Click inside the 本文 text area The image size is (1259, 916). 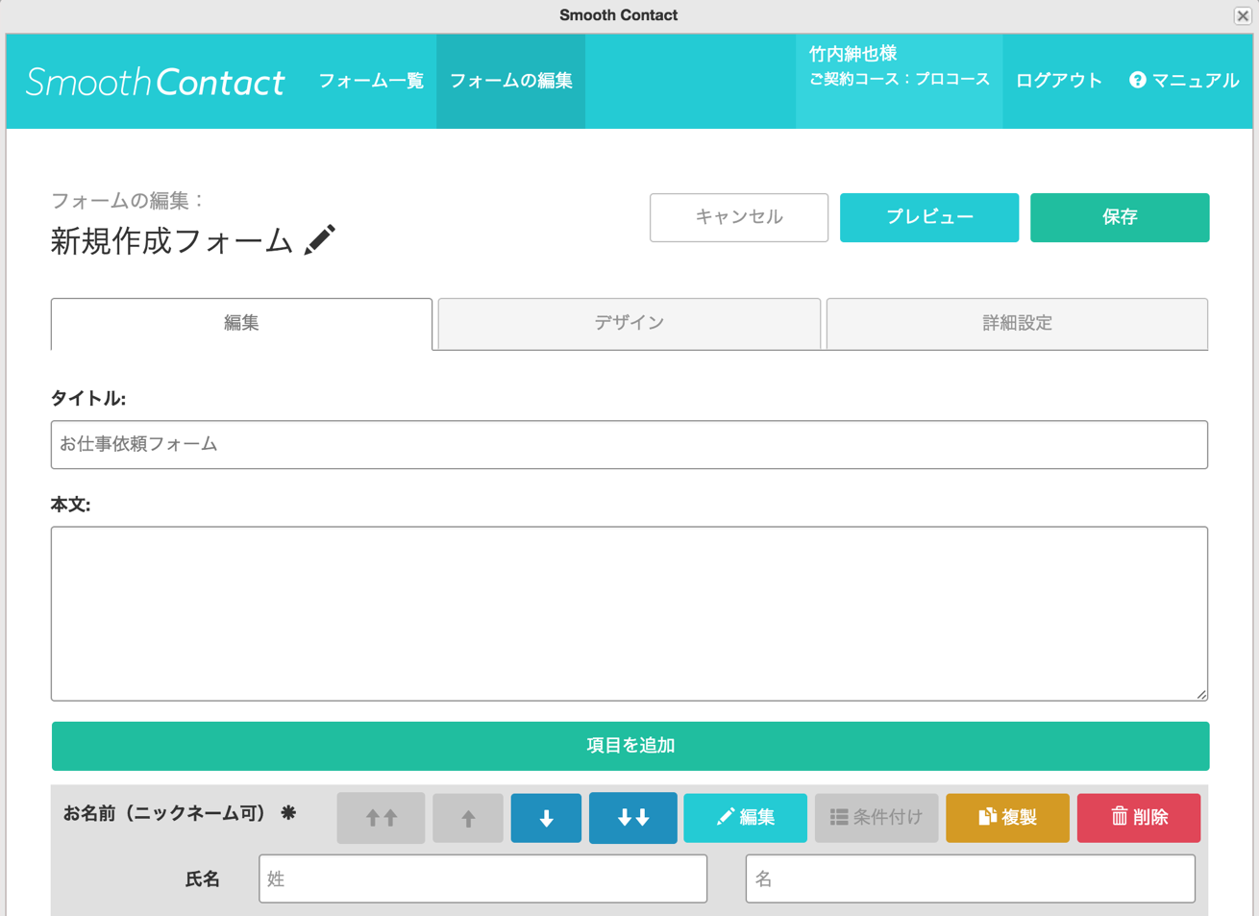[x=629, y=613]
